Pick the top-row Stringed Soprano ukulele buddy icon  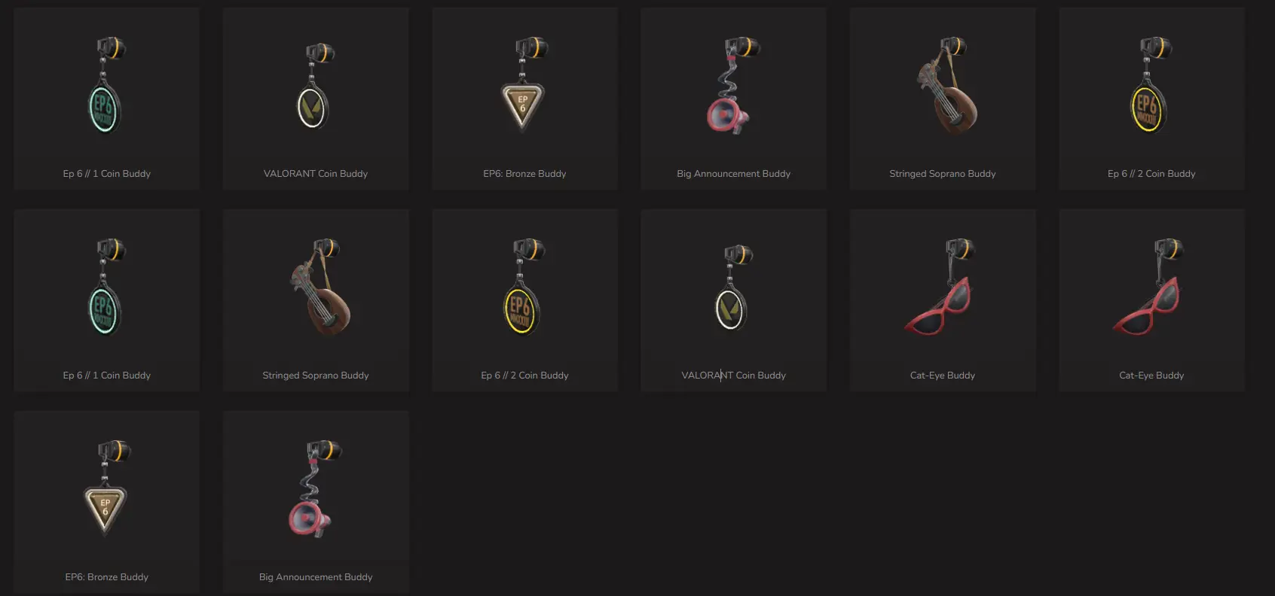[x=947, y=85]
